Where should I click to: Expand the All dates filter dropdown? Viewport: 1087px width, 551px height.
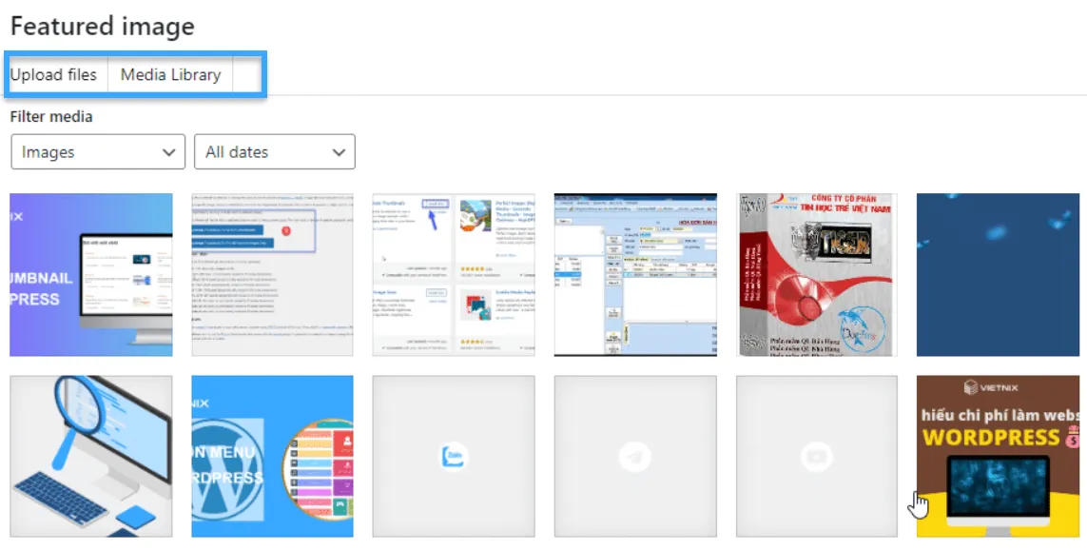click(x=275, y=152)
